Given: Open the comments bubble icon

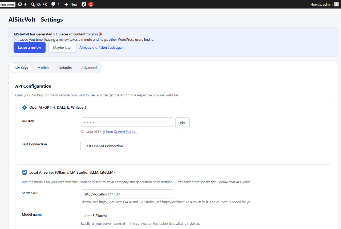Looking at the screenshot, I should click(53, 4).
